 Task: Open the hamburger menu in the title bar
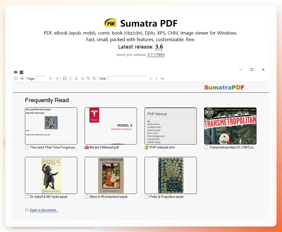[x=21, y=72]
